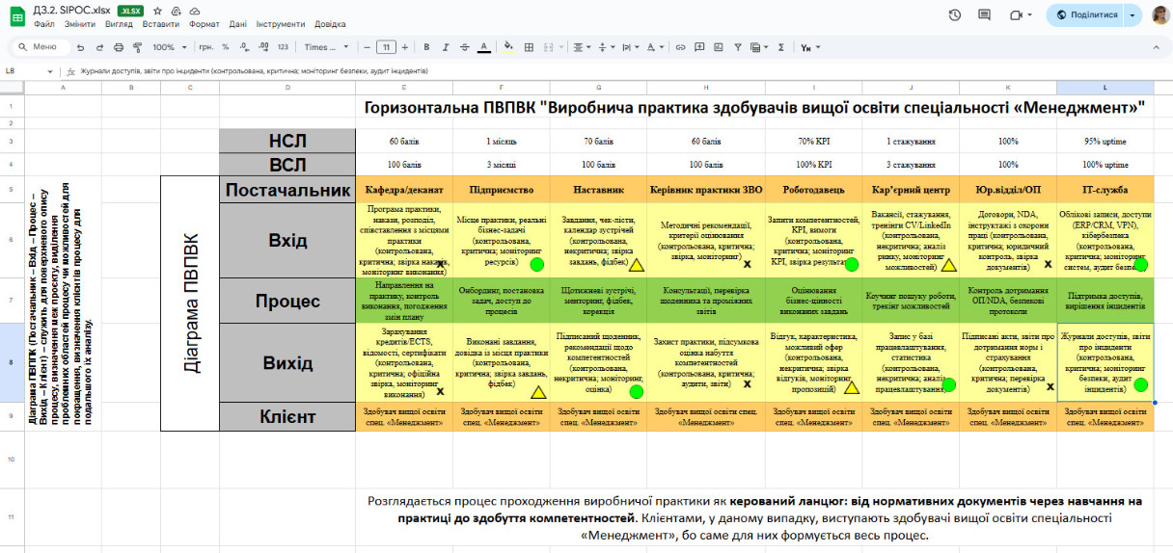The image size is (1173, 553).
Task: Click the Меню search box
Action: coord(39,46)
